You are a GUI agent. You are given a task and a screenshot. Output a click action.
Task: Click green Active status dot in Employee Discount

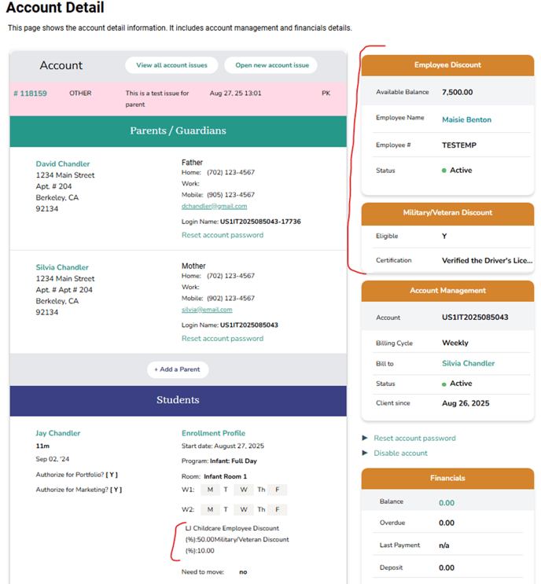[444, 171]
